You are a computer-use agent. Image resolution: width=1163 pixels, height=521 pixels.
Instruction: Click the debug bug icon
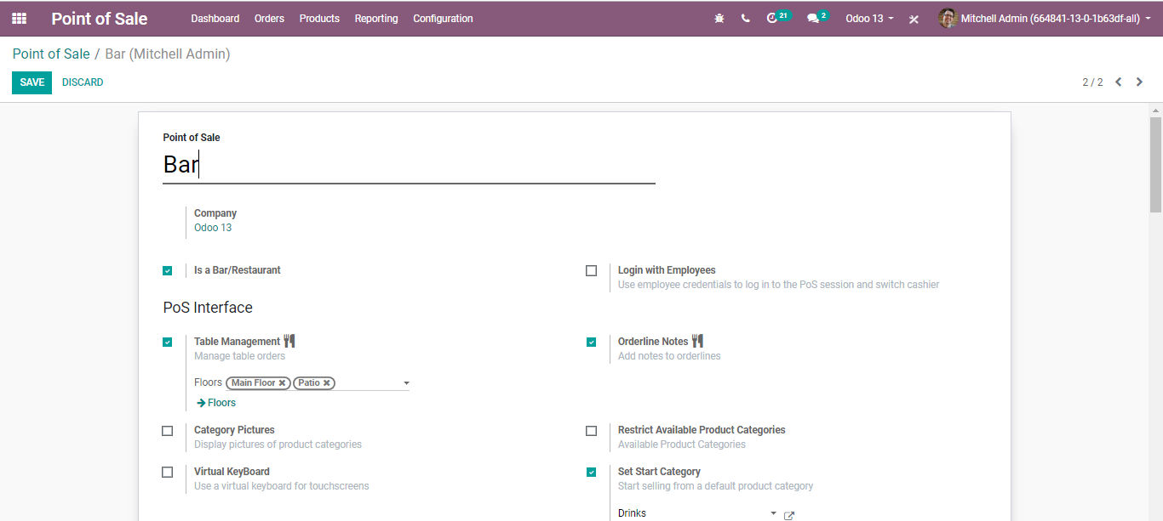(x=719, y=18)
